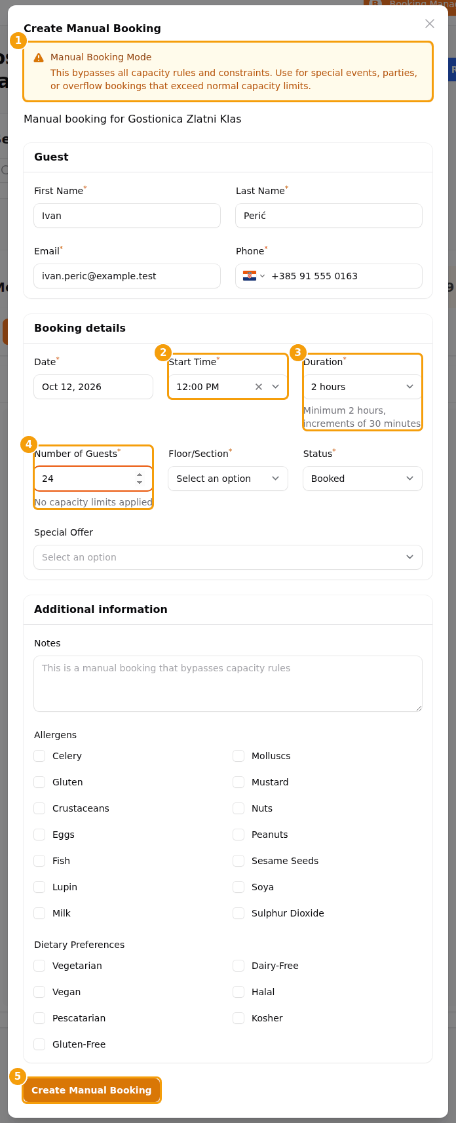
Task: Check the Molluscs allergen
Action: pos(238,756)
